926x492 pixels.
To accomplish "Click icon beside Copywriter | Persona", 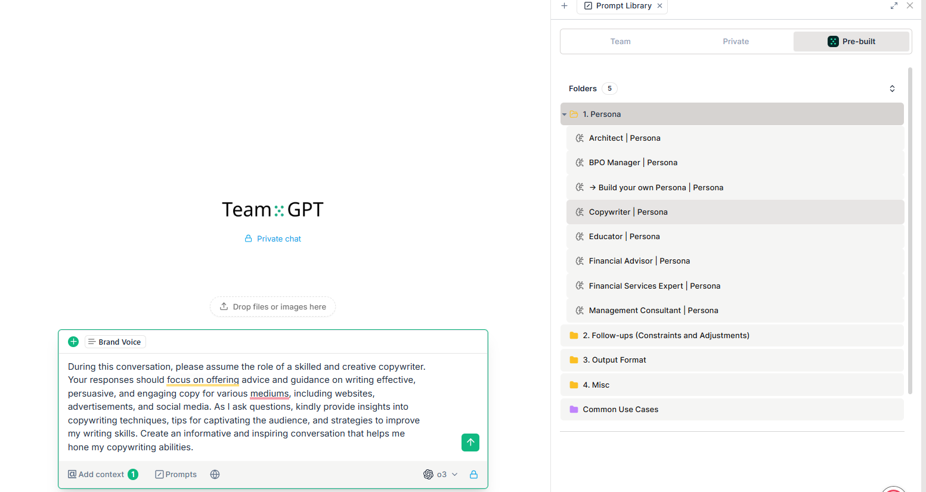I will click(x=580, y=212).
